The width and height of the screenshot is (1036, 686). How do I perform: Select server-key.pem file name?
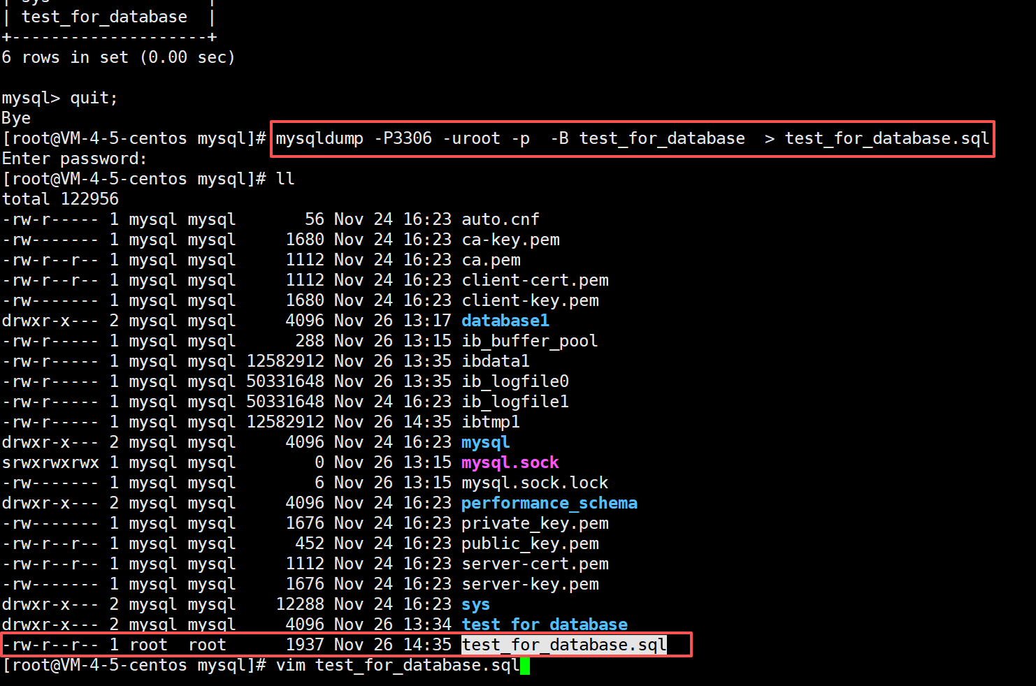(530, 584)
